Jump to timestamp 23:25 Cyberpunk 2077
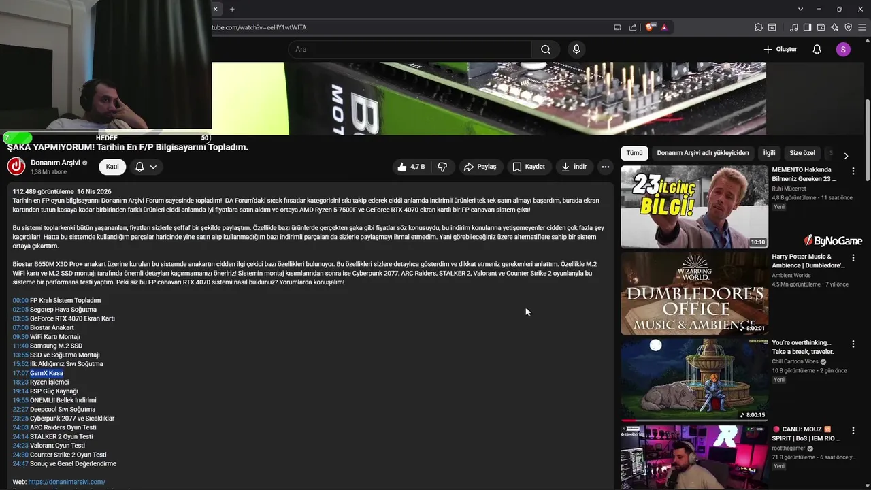The image size is (871, 490). tap(20, 419)
